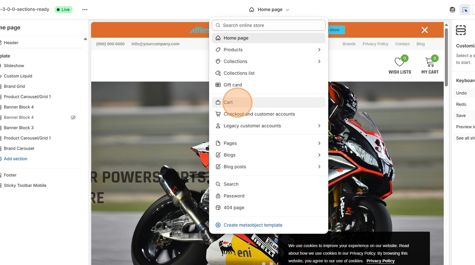
Task: Select the Cart template
Action: [x=269, y=102]
